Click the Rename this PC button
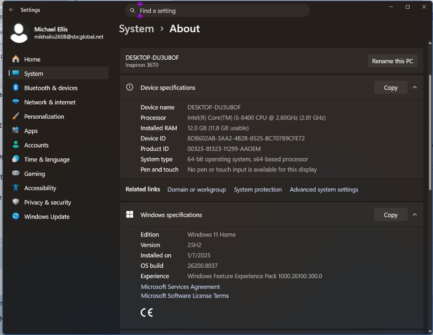 pos(392,61)
